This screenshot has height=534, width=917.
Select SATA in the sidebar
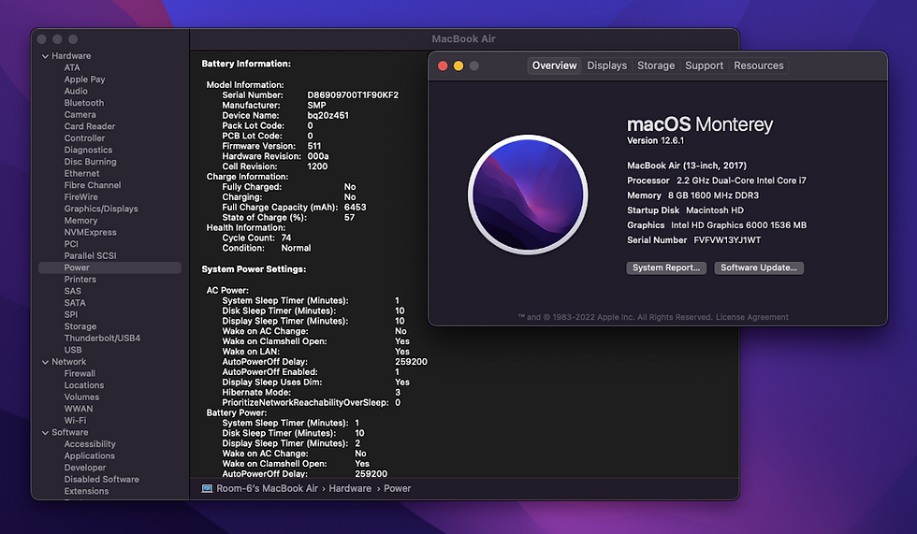point(75,303)
